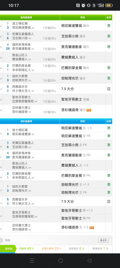The width and height of the screenshot is (120, 268).
Task: Tap the blue 預測 column header
Action: 83,121
